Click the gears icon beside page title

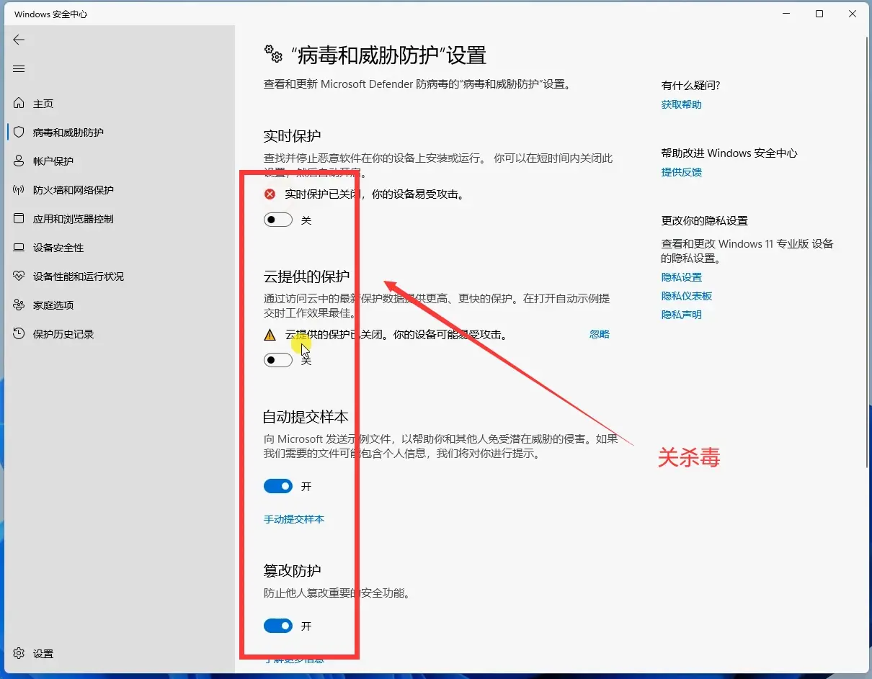coord(273,54)
